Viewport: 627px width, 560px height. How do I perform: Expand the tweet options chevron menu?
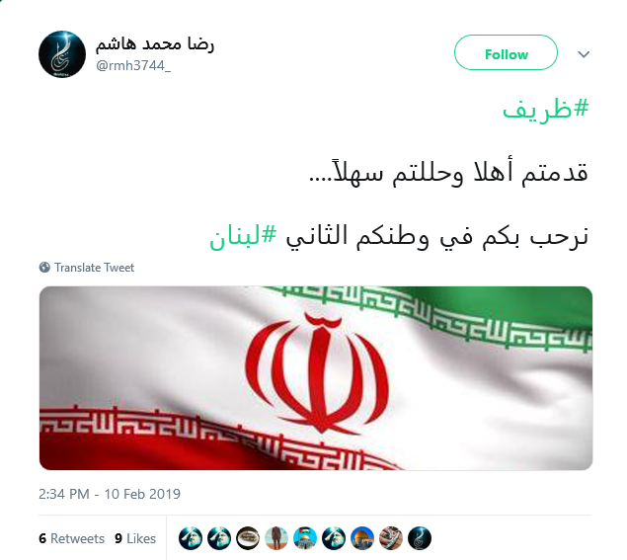(584, 54)
